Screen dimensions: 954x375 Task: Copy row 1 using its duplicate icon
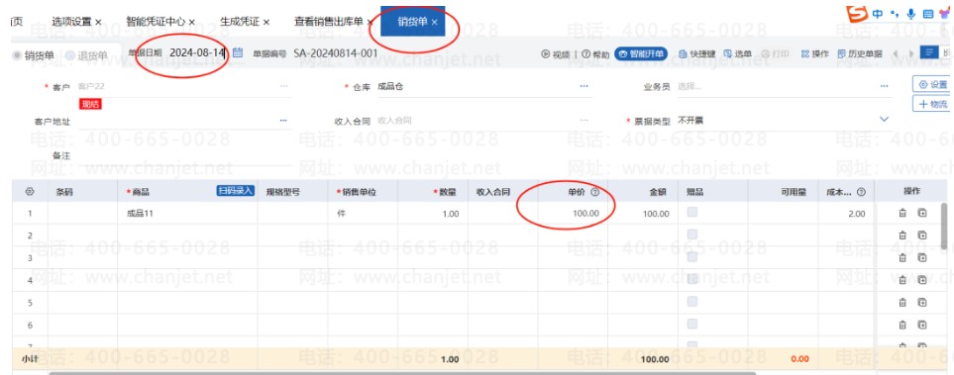[x=922, y=214]
